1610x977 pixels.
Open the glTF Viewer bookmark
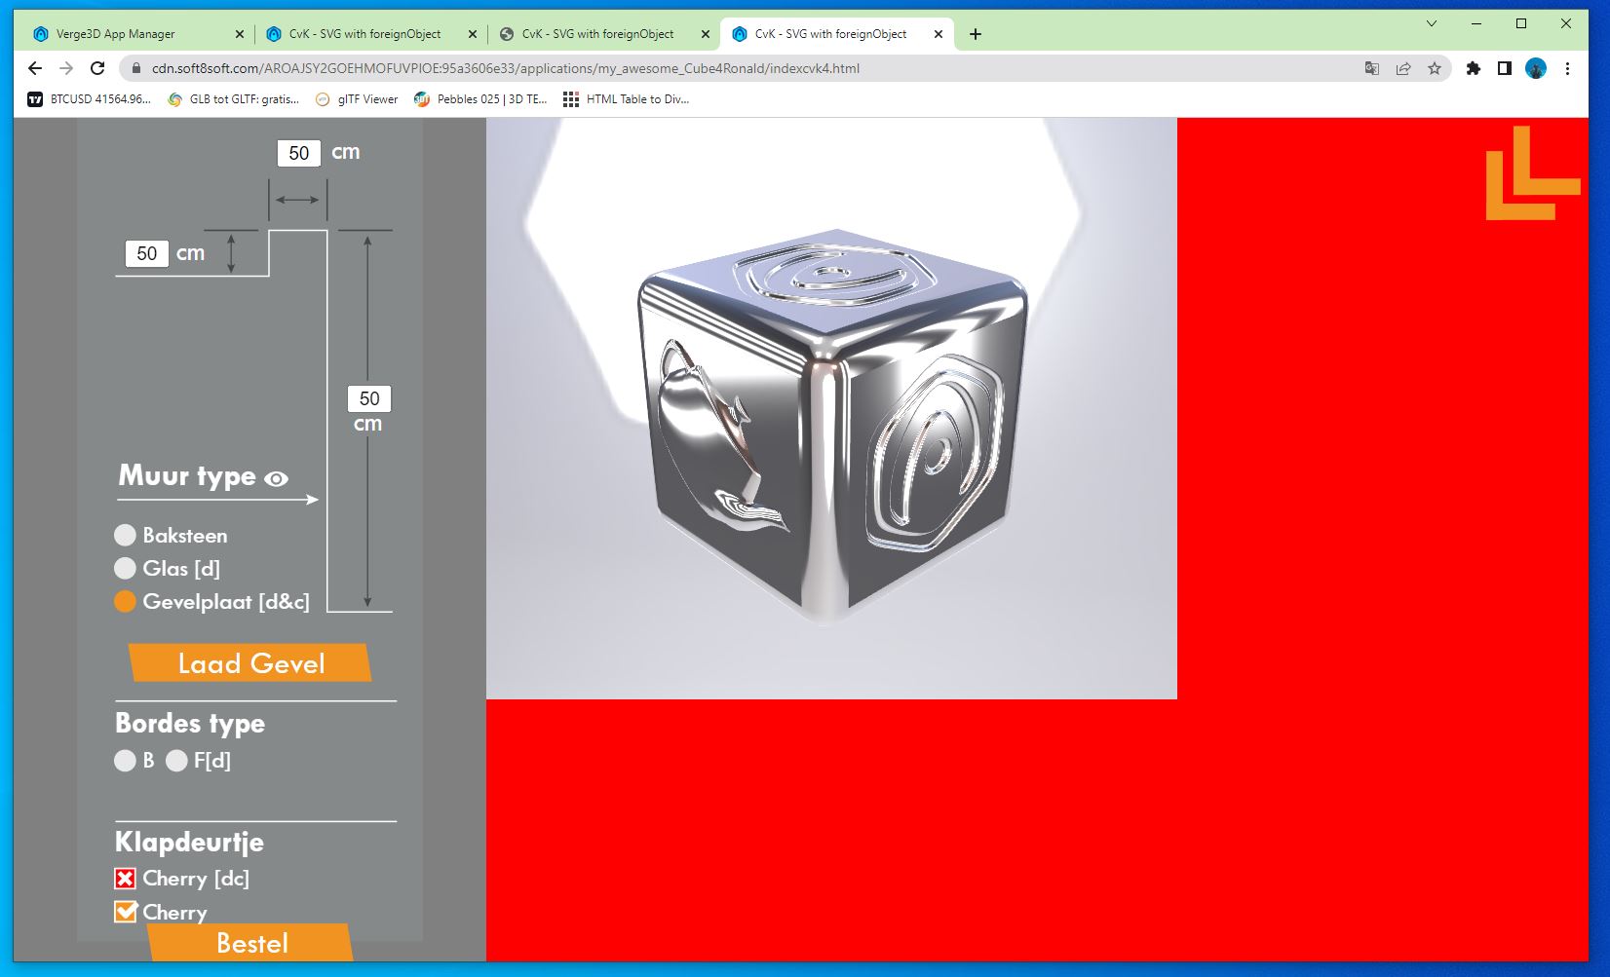point(357,99)
